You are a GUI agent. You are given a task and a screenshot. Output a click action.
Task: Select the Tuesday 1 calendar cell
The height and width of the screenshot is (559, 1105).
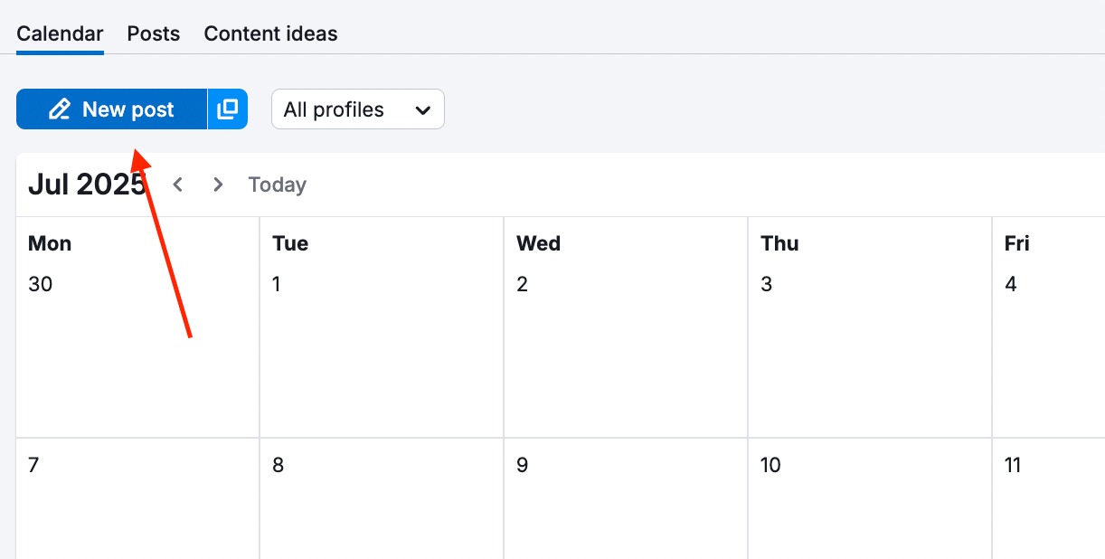382,353
